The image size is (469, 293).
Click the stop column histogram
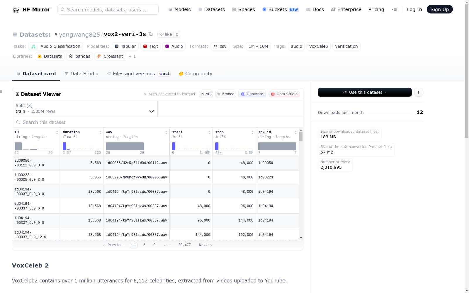(x=234, y=146)
